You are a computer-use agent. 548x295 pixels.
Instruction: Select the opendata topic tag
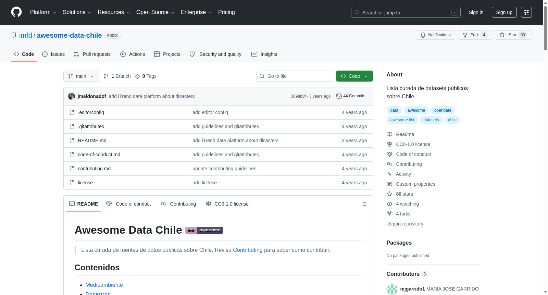click(443, 110)
